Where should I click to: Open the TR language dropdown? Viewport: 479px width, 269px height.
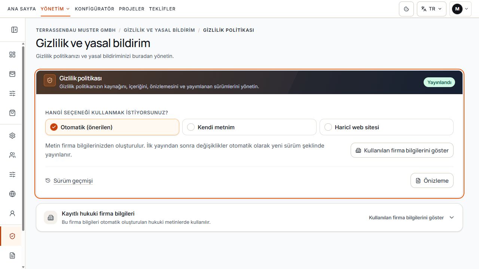click(x=431, y=9)
